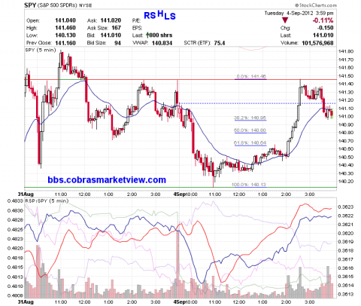Click the '0.4808' left axis value

15,295
